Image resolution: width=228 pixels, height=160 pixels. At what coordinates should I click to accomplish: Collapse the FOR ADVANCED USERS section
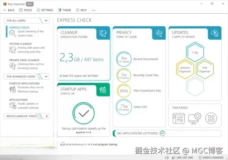pyautogui.click(x=46, y=76)
